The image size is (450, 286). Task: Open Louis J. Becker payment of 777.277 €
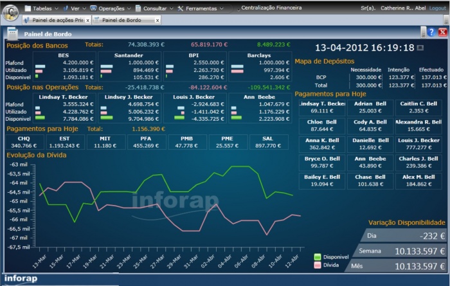(418, 143)
